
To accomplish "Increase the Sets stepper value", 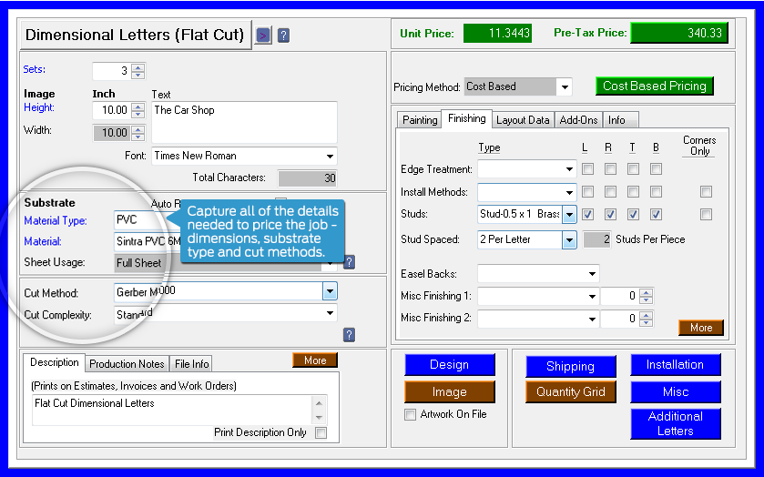I will pyautogui.click(x=138, y=66).
